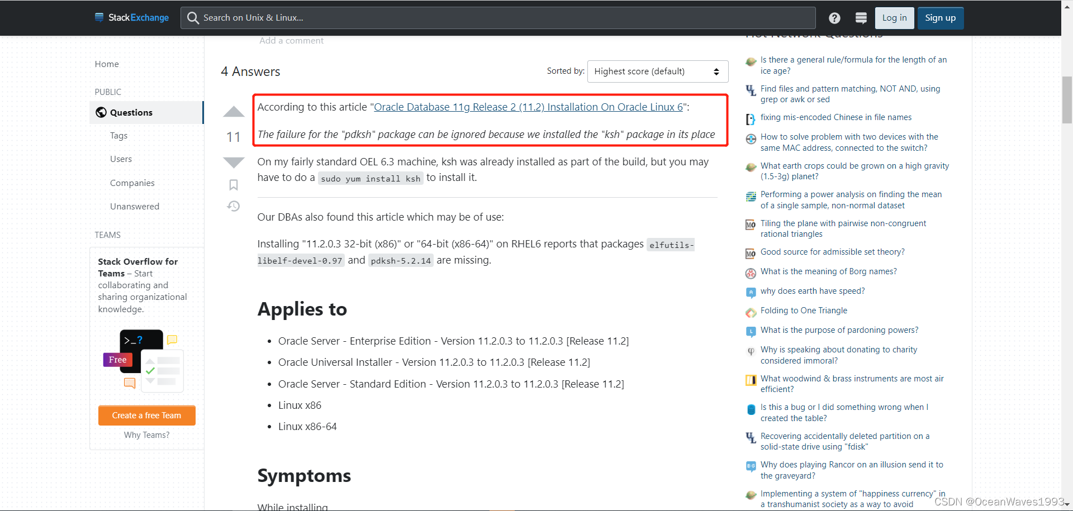
Task: Open the Why Teams? link
Action: click(146, 435)
